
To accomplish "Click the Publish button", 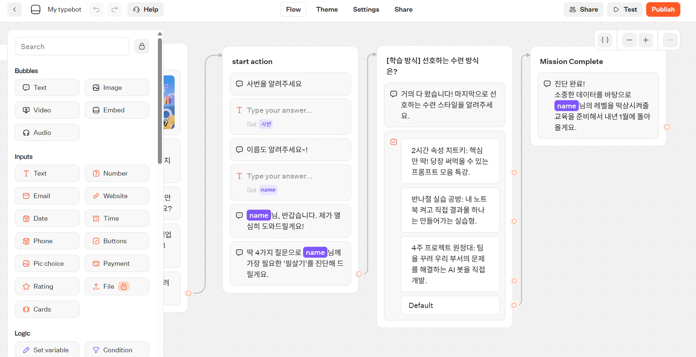I will (x=663, y=9).
